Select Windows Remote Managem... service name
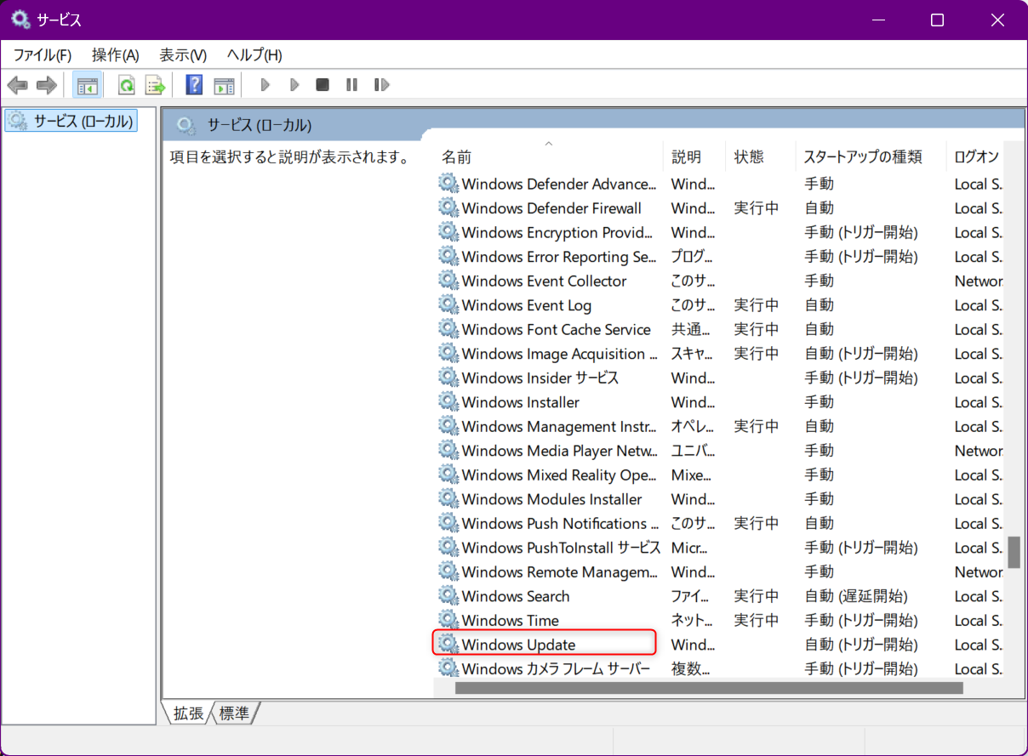Image resolution: width=1028 pixels, height=756 pixels. click(559, 571)
